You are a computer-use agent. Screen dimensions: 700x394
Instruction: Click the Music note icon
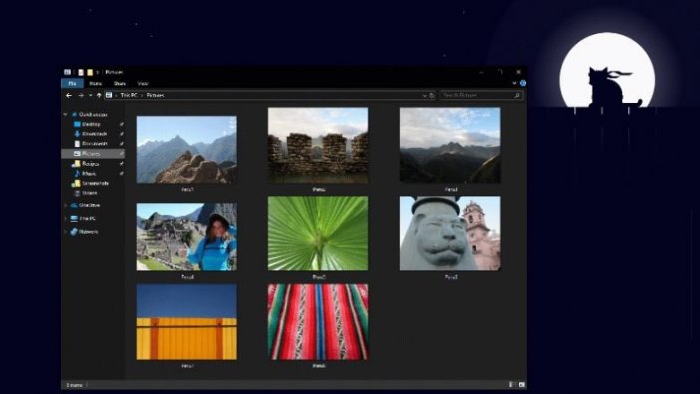(77, 173)
